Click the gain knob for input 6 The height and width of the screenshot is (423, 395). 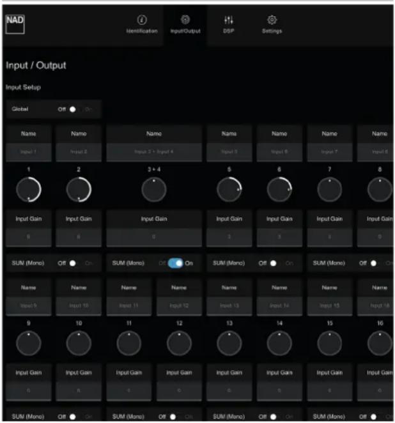279,189
